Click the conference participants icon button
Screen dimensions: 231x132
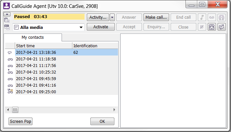point(221,17)
